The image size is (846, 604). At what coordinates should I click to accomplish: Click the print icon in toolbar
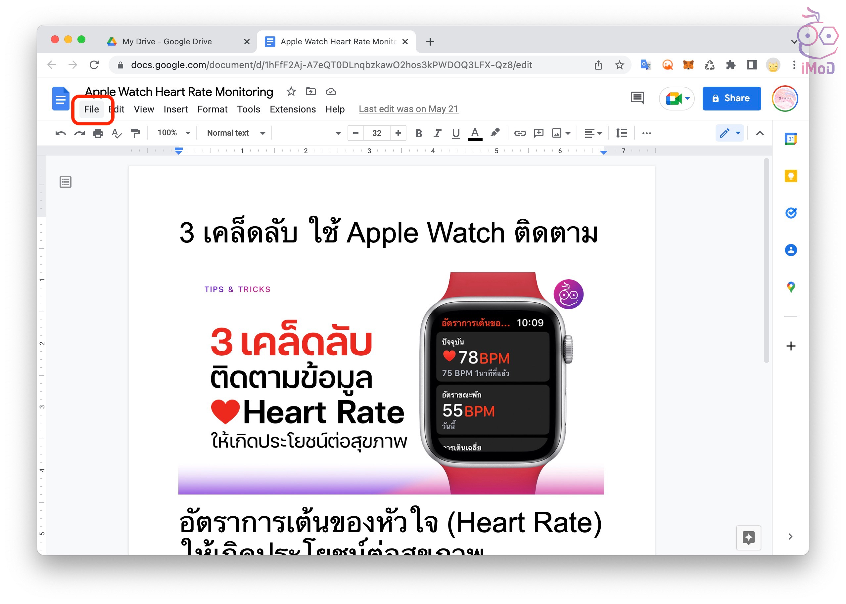point(98,133)
